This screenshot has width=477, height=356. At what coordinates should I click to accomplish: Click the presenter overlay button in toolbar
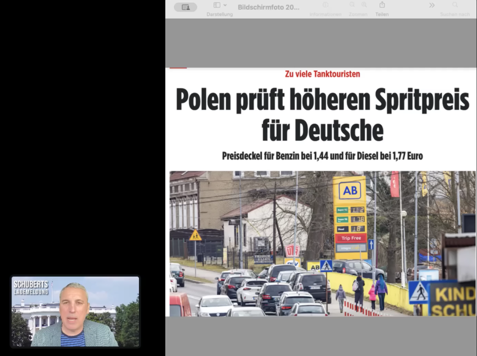coord(185,7)
